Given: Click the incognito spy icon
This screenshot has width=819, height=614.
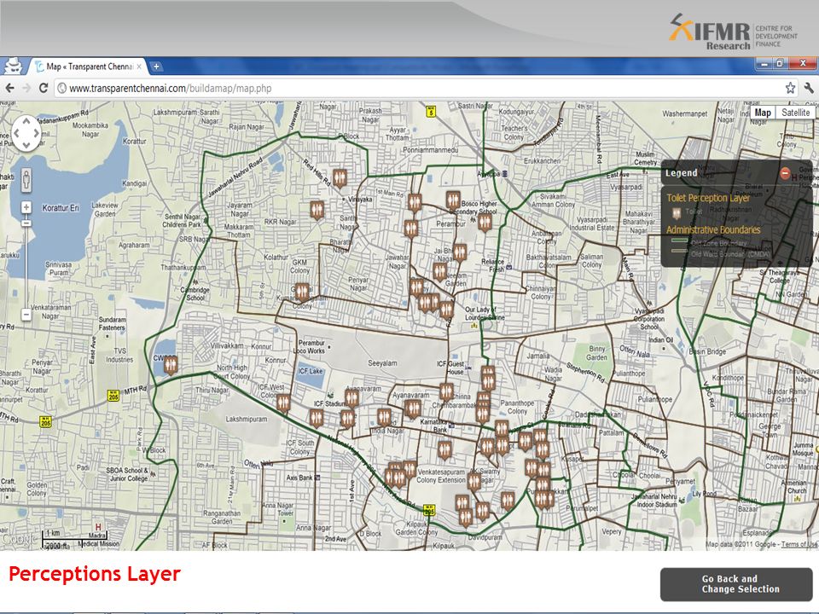Looking at the screenshot, I should (x=11, y=67).
